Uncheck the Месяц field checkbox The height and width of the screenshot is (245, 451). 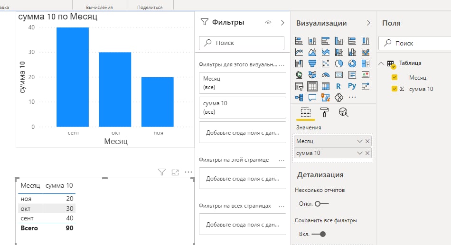pos(395,77)
